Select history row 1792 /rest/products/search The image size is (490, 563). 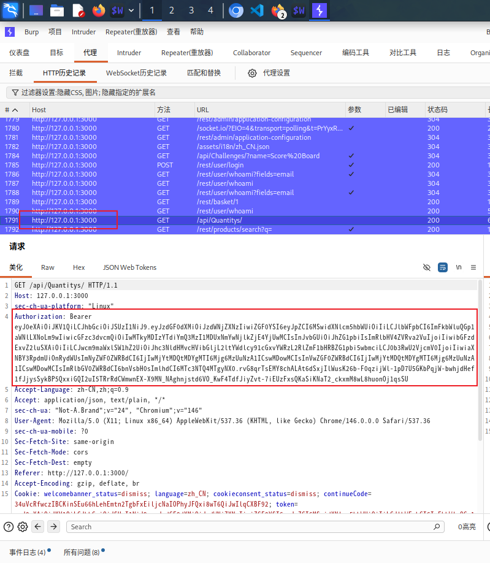pos(245,229)
